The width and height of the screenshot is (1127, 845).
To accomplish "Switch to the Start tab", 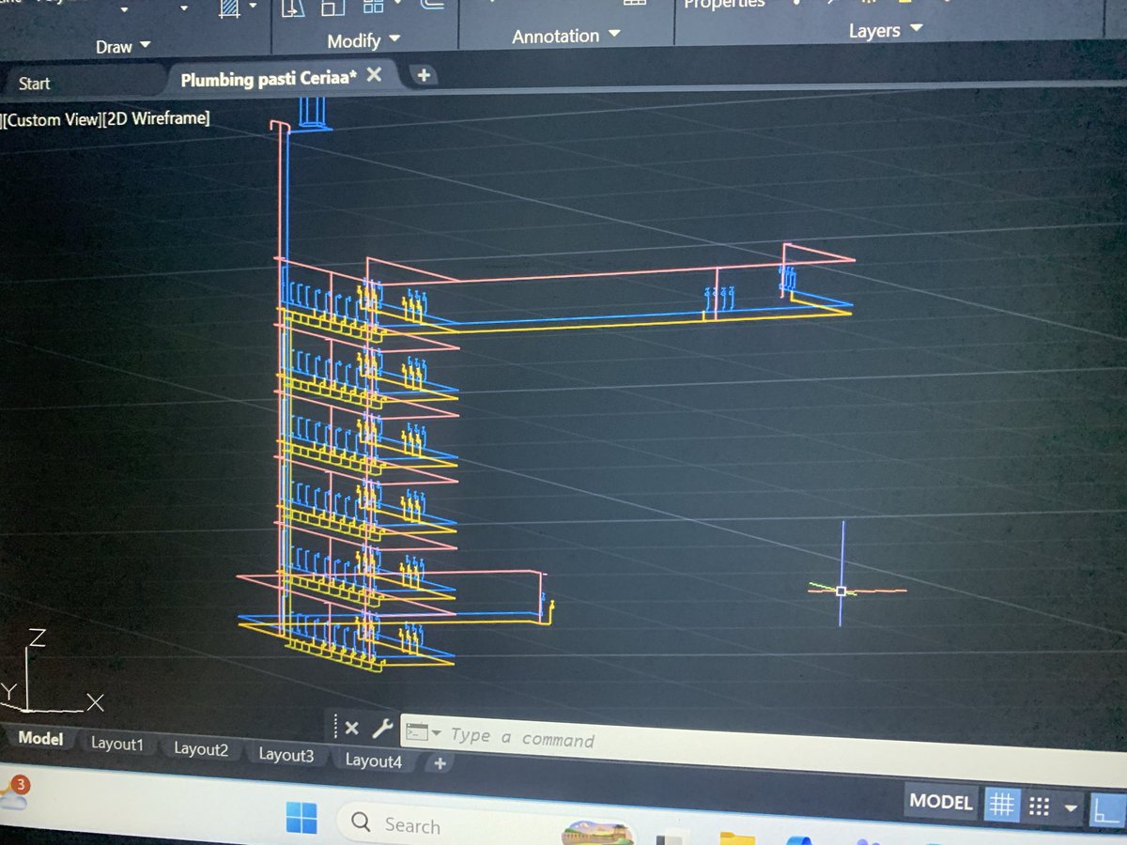I will pos(35,83).
